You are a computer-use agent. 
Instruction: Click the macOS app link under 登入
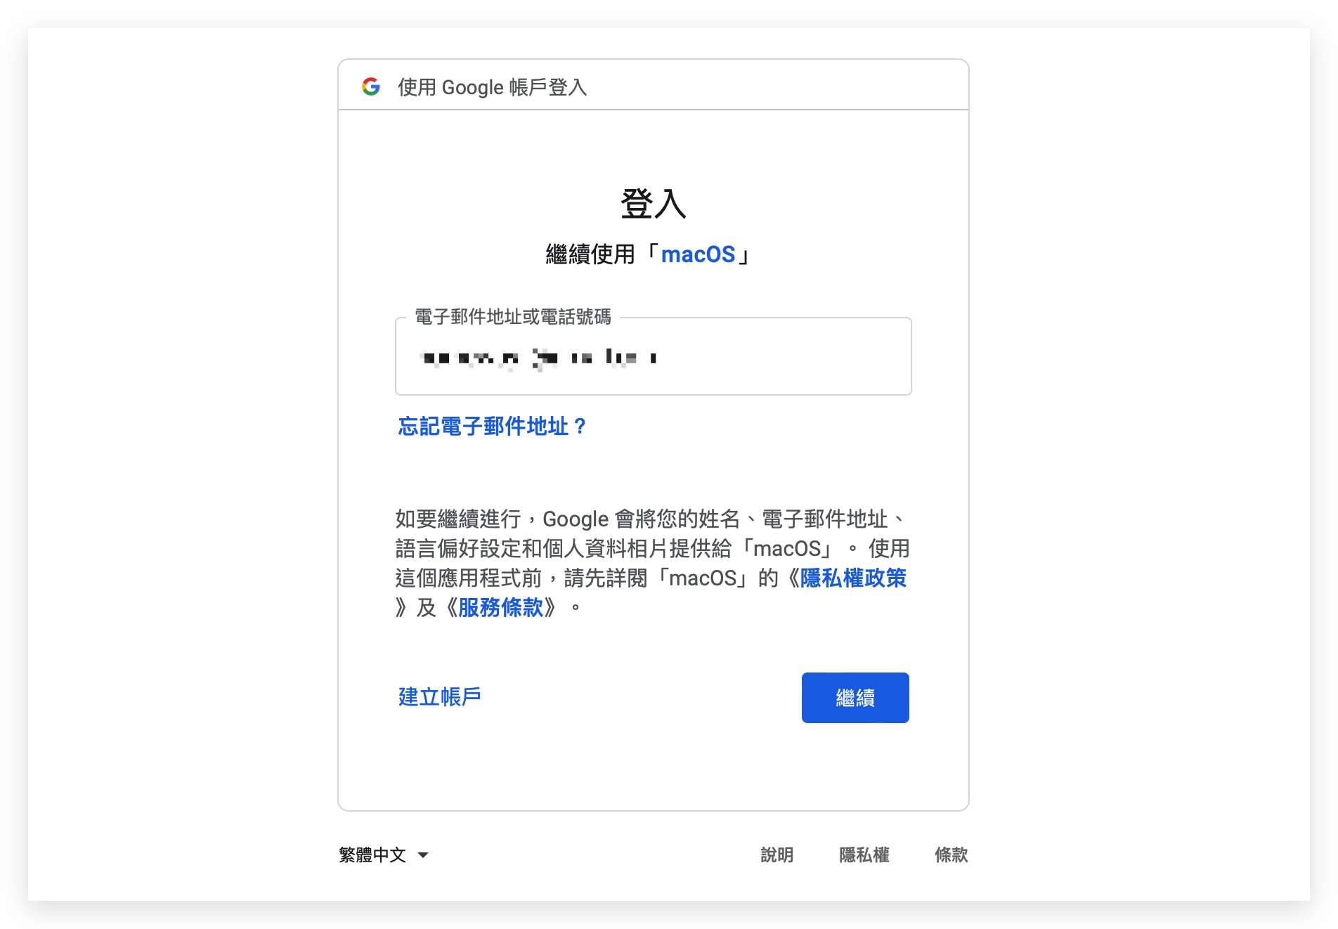tap(698, 254)
